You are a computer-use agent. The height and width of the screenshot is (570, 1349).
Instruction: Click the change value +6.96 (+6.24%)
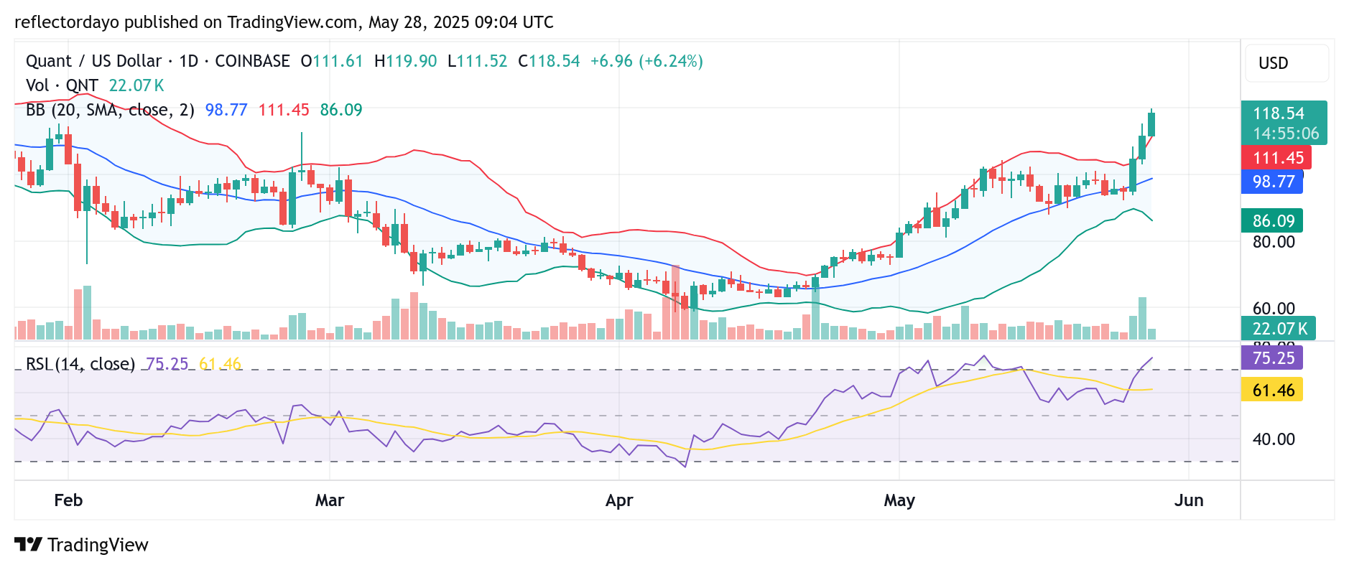(646, 61)
